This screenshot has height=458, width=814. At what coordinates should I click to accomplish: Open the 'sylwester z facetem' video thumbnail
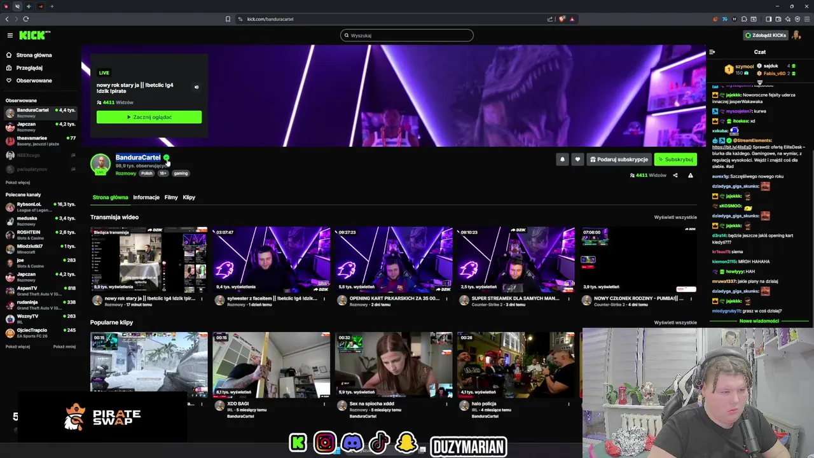tap(272, 260)
